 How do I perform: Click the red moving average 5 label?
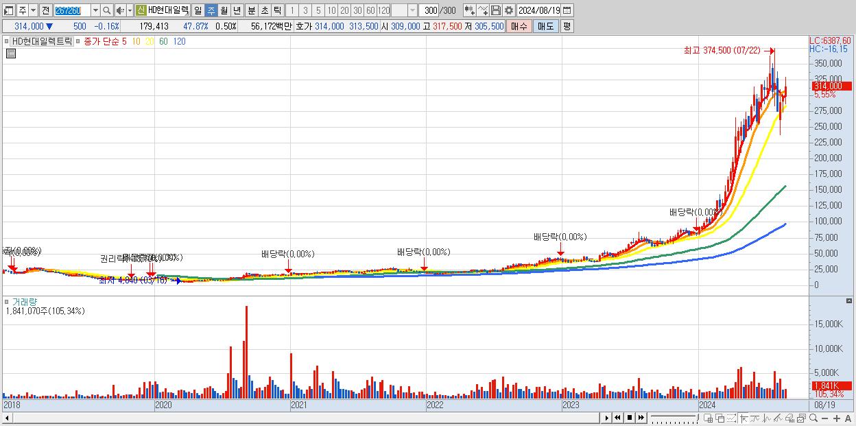[x=124, y=41]
